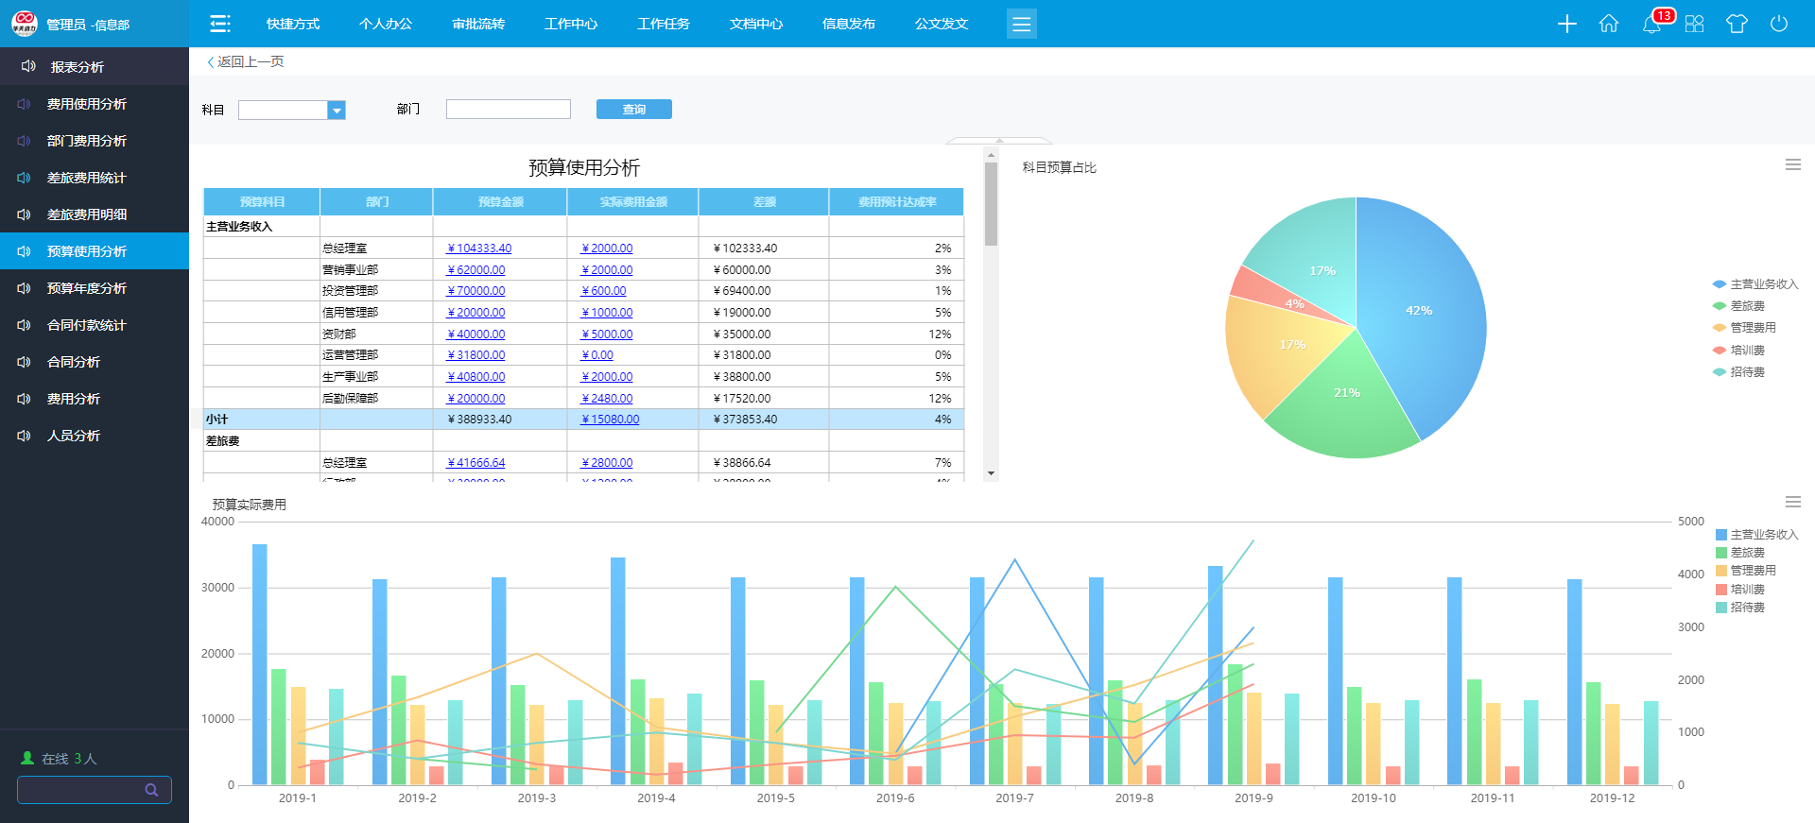Select 预算年度分析 in the sidebar
Screen dimensions: 1815x823
click(87, 288)
